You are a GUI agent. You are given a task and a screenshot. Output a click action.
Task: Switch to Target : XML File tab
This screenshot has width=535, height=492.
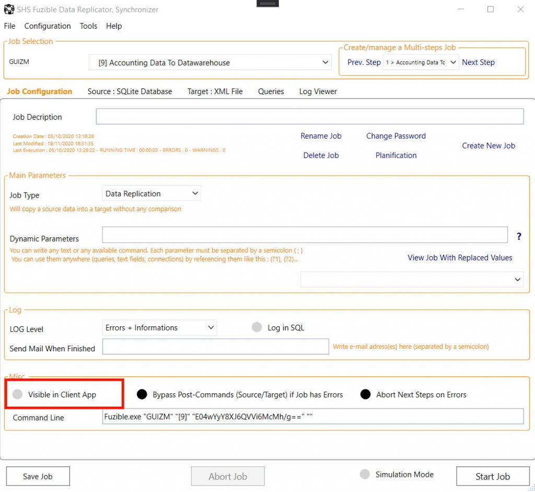point(215,91)
